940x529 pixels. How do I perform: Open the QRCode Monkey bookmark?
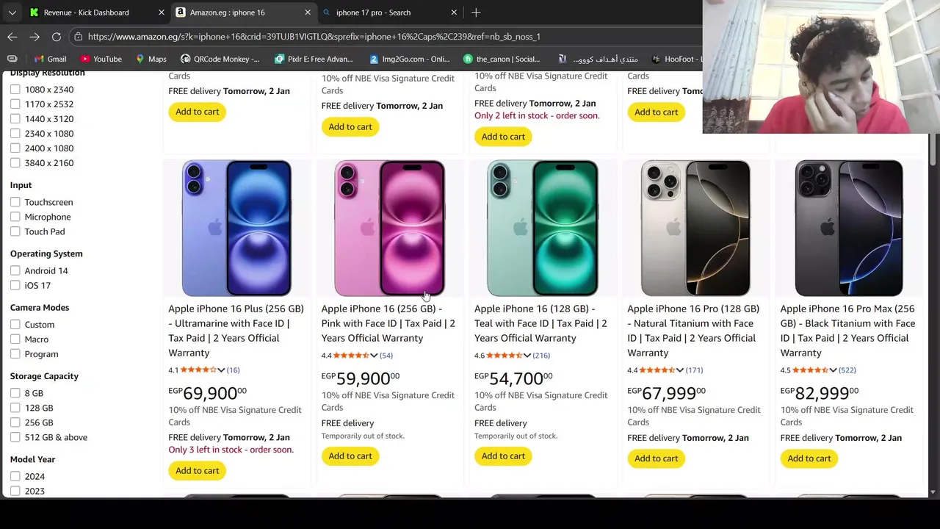point(220,59)
